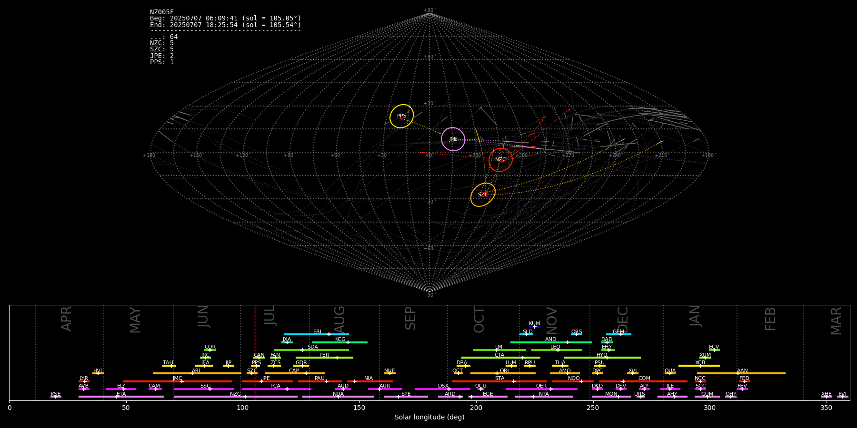Click the yellow XCB shower bar
The image size is (857, 428).
[699, 366]
